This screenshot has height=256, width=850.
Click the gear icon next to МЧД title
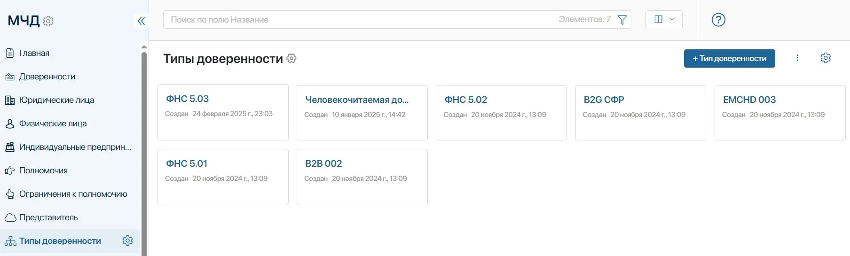pyautogui.click(x=48, y=21)
